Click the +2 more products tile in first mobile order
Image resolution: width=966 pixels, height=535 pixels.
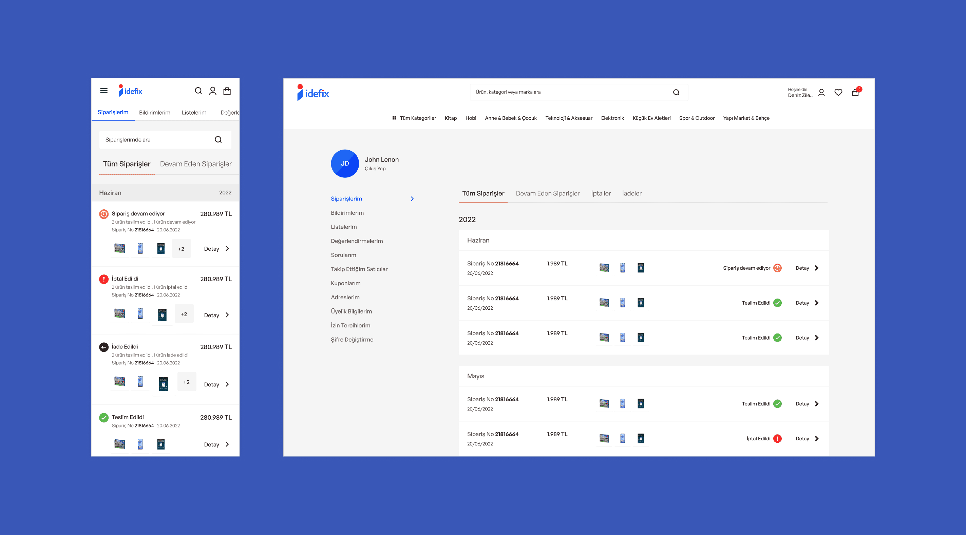pyautogui.click(x=181, y=249)
